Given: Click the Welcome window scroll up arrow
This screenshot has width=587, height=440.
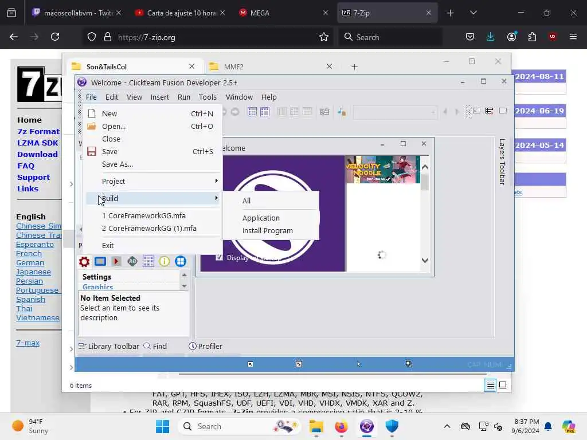Looking at the screenshot, I should coord(425,167).
